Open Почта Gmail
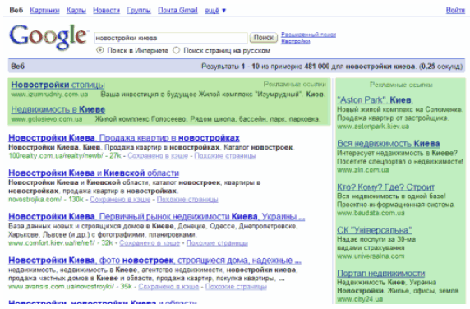The height and width of the screenshot is (309, 470). [x=177, y=10]
